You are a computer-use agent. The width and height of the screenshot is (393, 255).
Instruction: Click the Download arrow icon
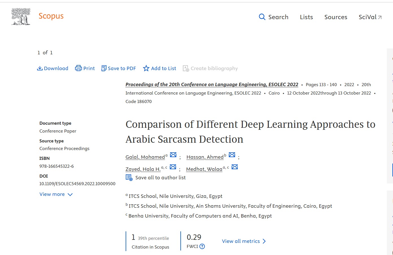click(40, 68)
